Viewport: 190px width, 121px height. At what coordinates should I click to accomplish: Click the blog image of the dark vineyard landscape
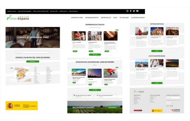[172, 63]
